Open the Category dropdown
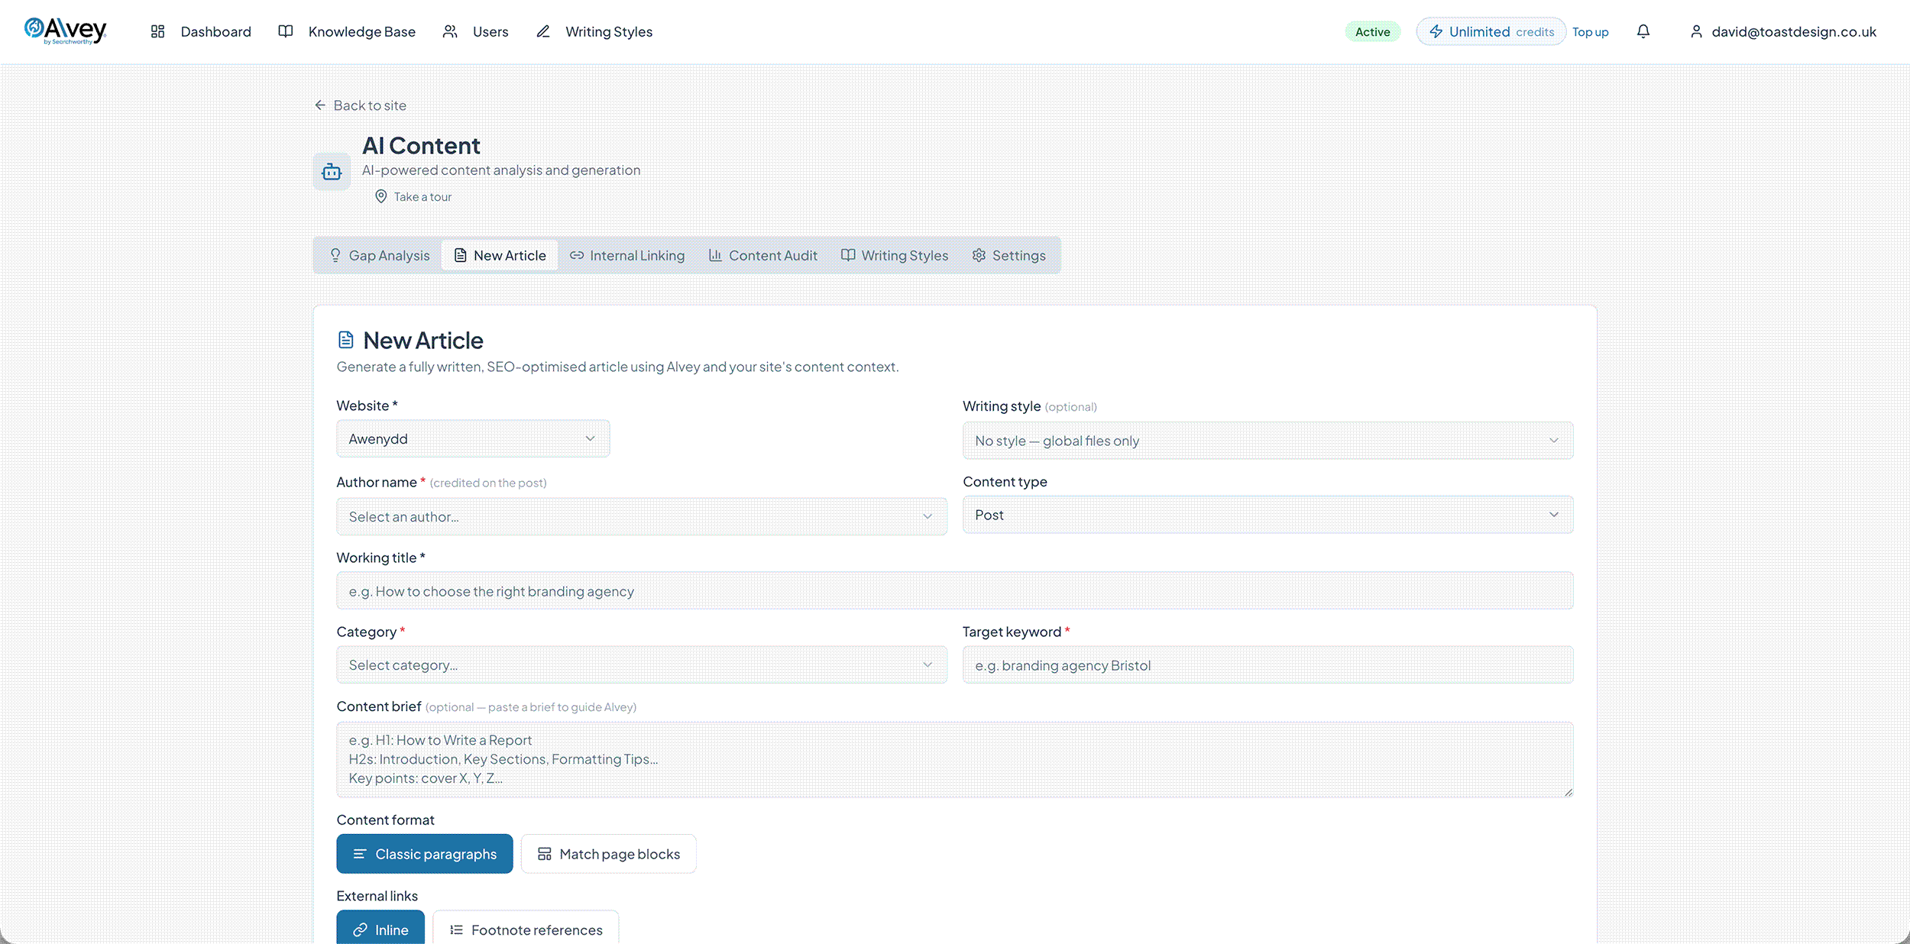 coord(642,664)
